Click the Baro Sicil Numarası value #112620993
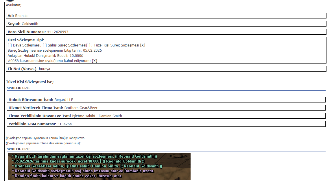The image size is (334, 181). pyautogui.click(x=58, y=32)
